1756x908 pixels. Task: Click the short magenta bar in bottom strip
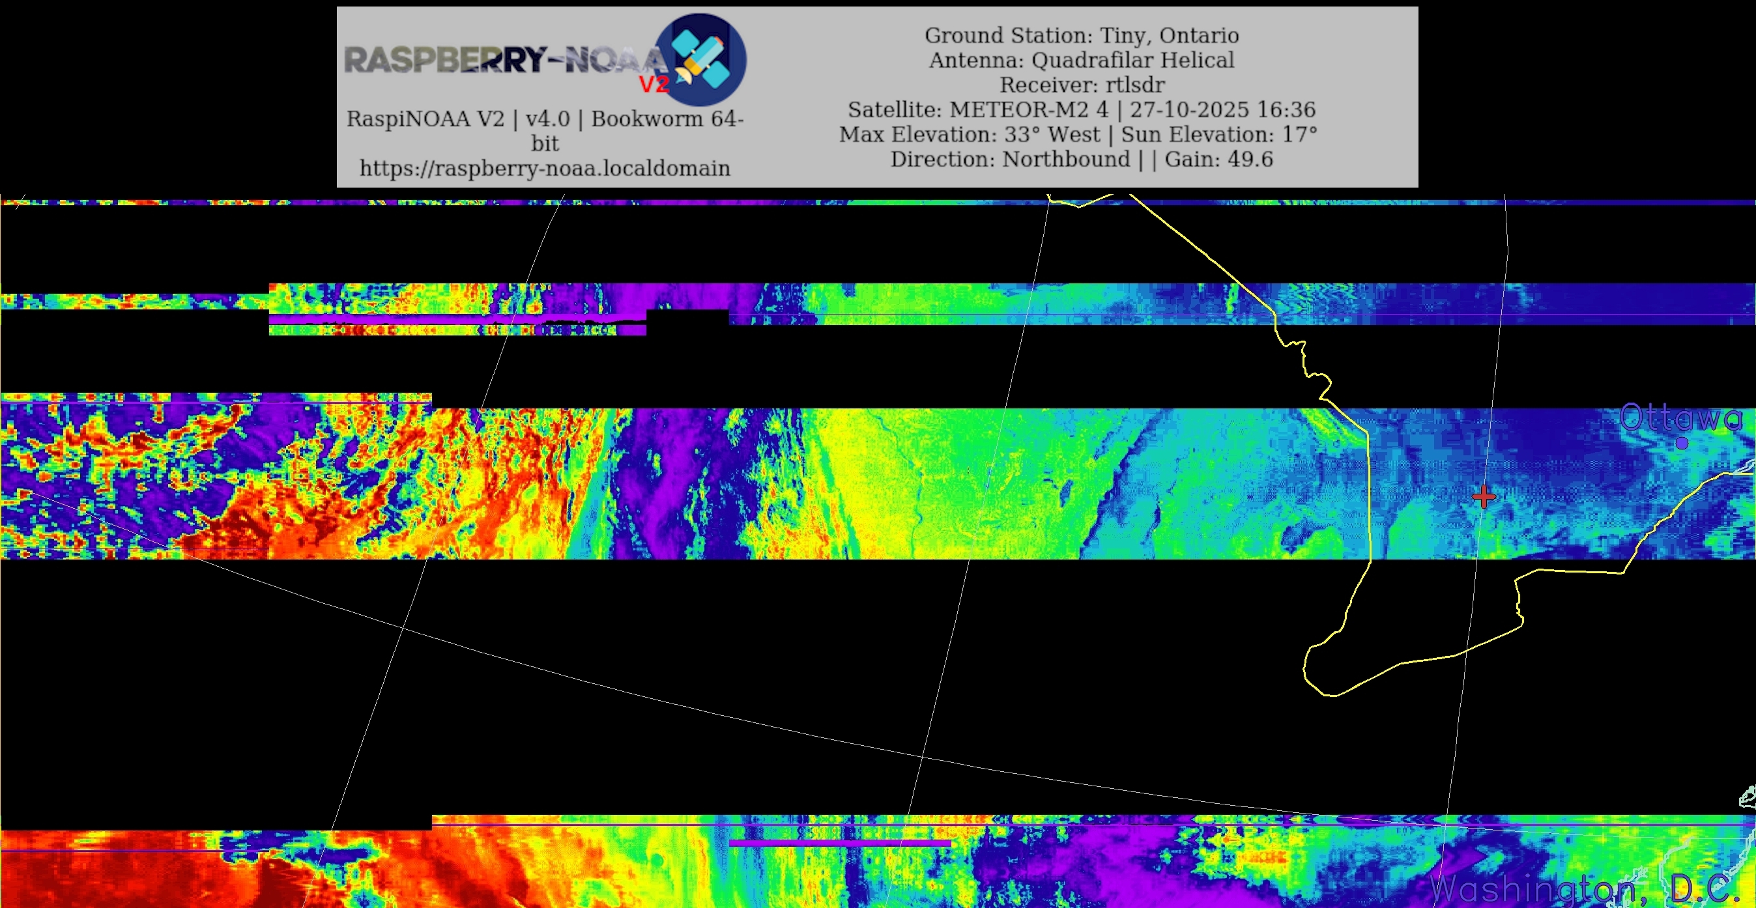click(x=840, y=844)
